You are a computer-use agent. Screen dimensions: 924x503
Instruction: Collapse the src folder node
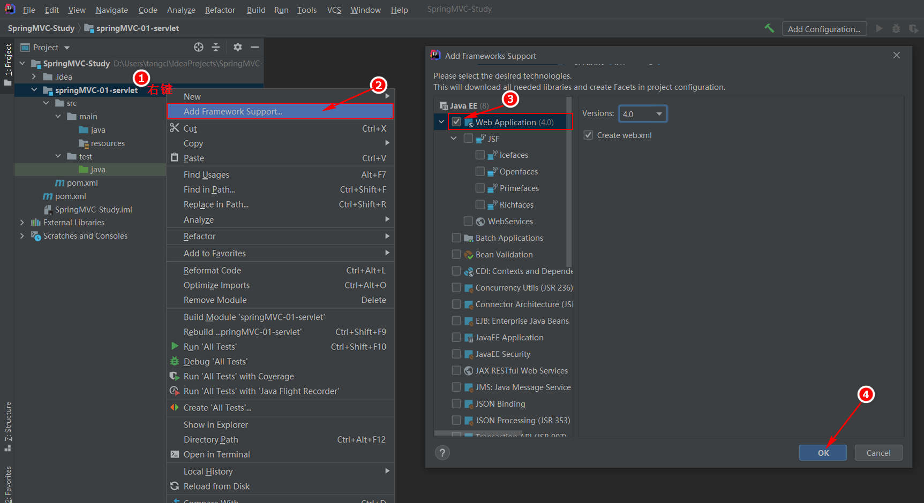pyautogui.click(x=46, y=103)
